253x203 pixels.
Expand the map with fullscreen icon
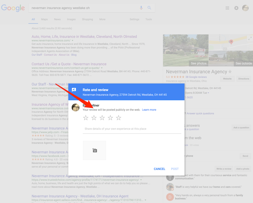[x=250, y=38]
